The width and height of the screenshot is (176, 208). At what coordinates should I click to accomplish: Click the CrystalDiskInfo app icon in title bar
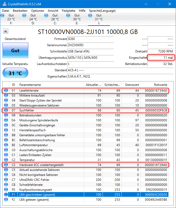click(4, 4)
